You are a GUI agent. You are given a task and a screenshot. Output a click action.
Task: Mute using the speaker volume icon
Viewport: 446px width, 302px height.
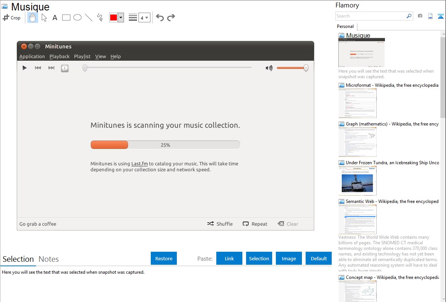[269, 68]
